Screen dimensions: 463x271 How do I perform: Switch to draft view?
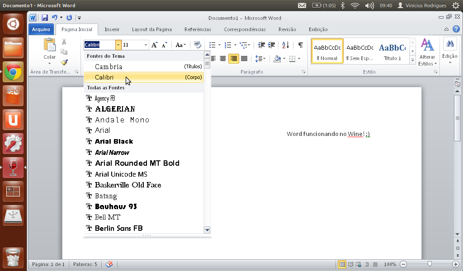coord(375,264)
